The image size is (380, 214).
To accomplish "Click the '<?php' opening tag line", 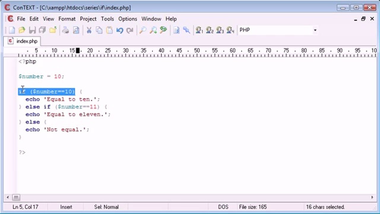I will pyautogui.click(x=27, y=62).
